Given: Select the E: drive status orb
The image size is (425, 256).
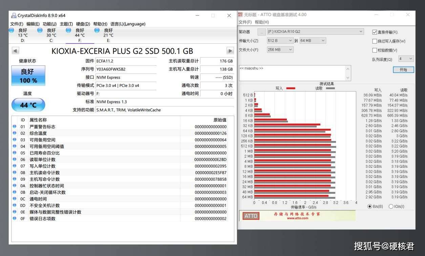Looking at the screenshot, I should (97, 30).
